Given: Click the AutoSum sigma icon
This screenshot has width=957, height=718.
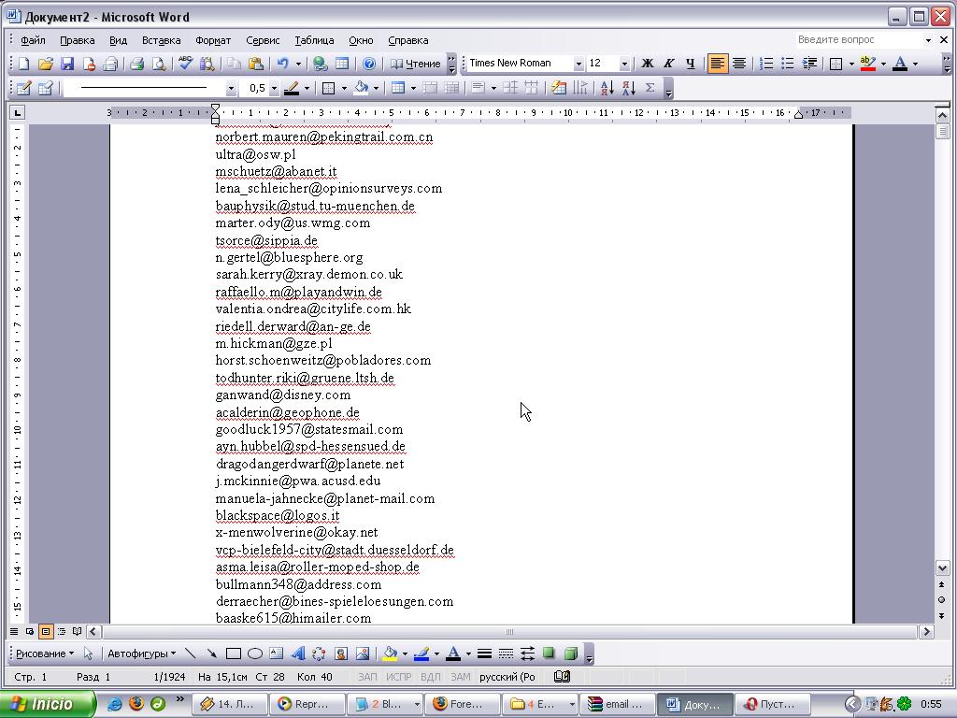Looking at the screenshot, I should (x=650, y=88).
